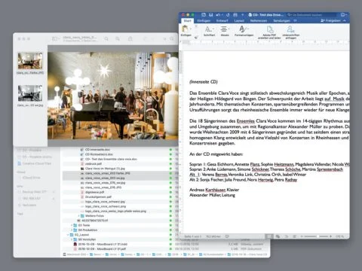Click the proofing icon in Word status bar
This screenshot has height=271, width=362.
[227, 236]
